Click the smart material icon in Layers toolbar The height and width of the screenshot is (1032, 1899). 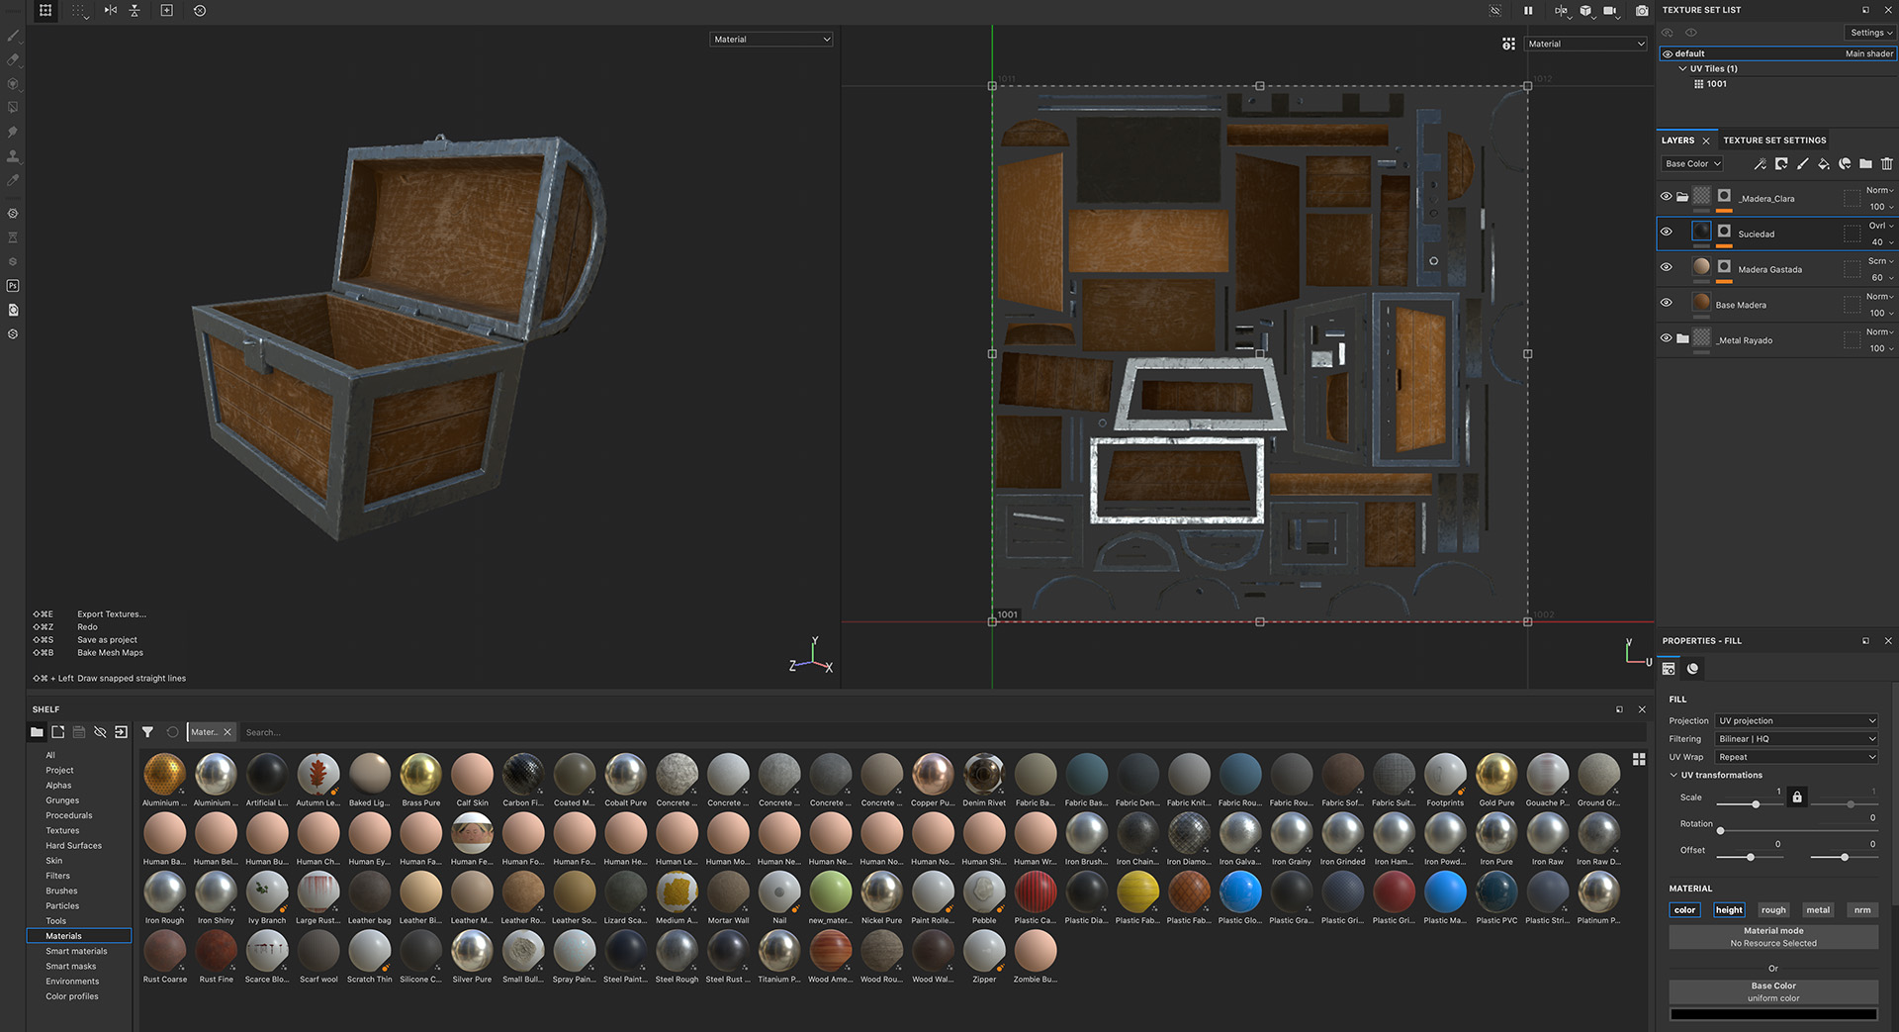(x=1845, y=164)
